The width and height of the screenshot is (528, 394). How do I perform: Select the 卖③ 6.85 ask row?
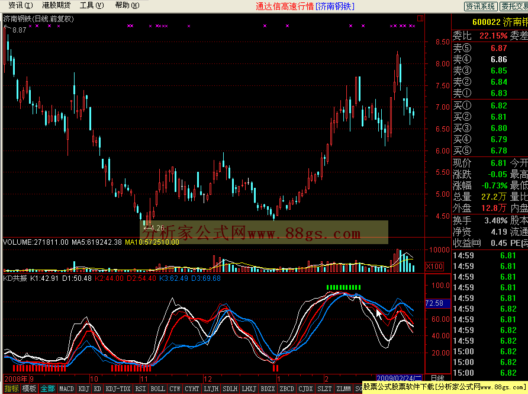tap(490, 71)
